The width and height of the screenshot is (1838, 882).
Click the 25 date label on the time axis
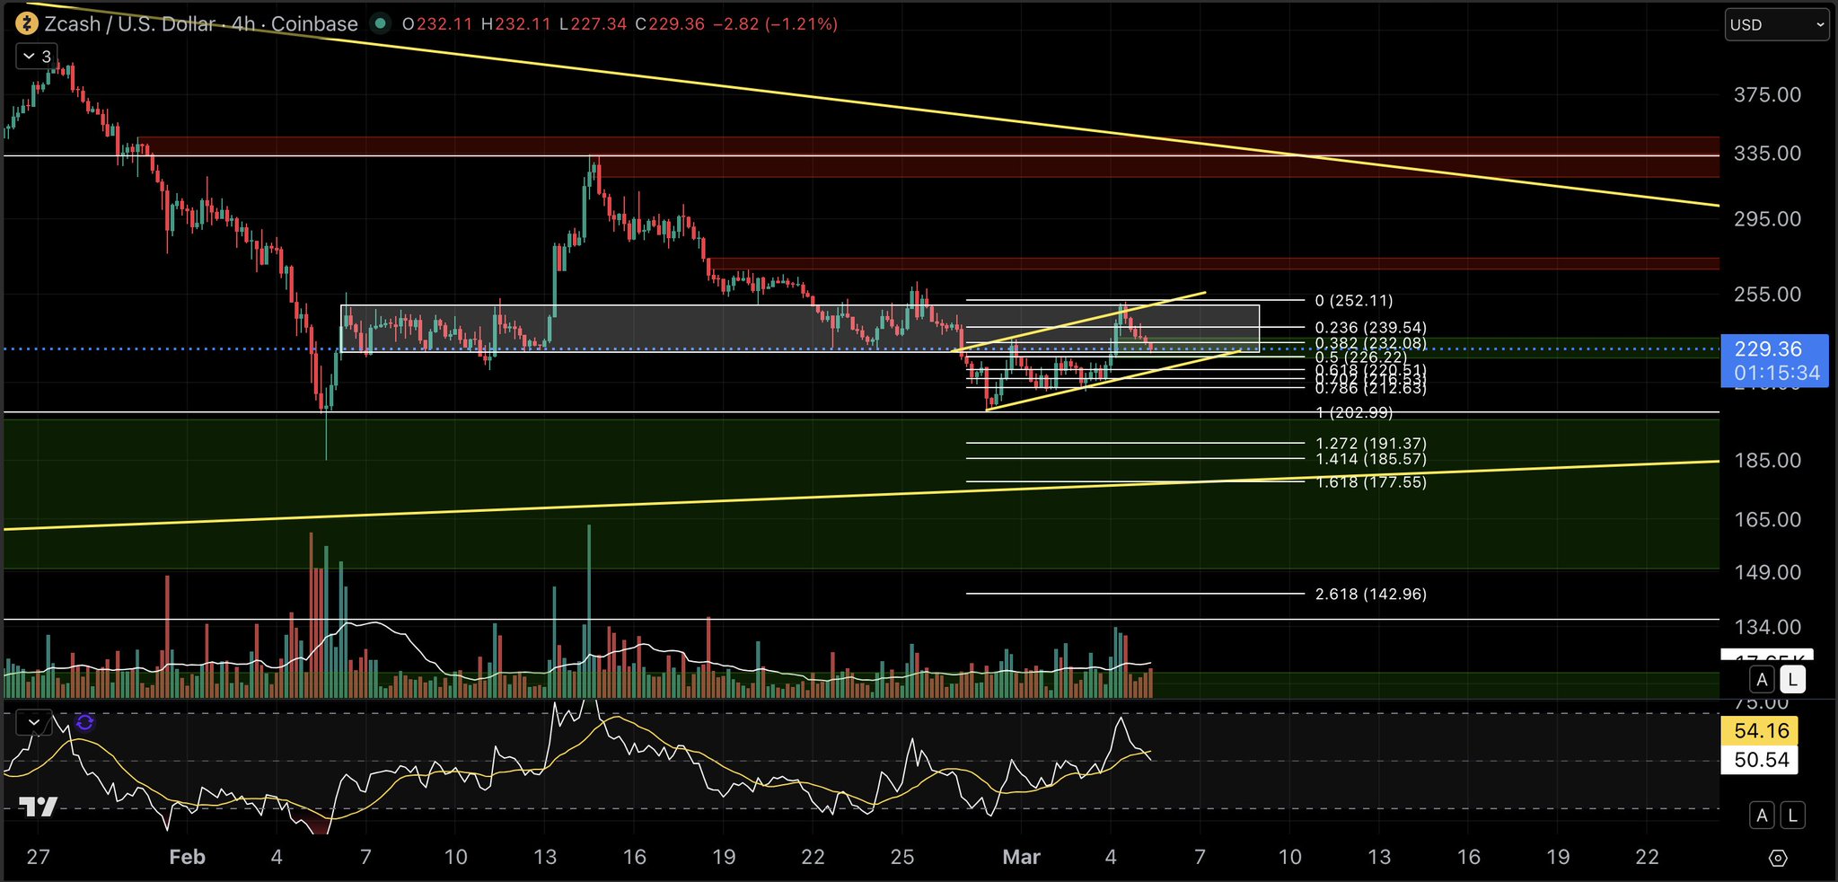click(x=902, y=857)
